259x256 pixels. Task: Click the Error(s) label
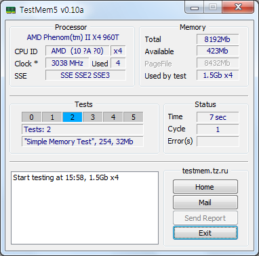(x=180, y=141)
